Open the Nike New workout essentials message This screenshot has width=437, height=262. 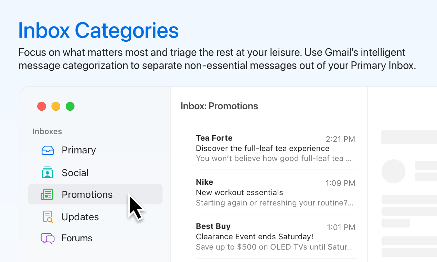[276, 192]
